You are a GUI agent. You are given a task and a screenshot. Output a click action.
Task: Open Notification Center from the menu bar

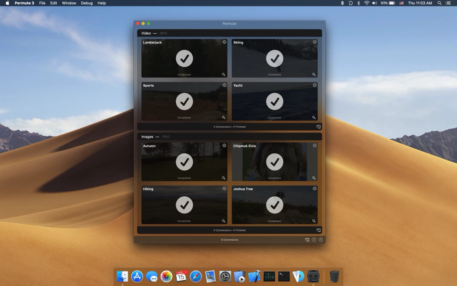448,3
